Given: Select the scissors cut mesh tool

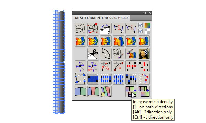Looking at the screenshot, I should [x=93, y=54].
